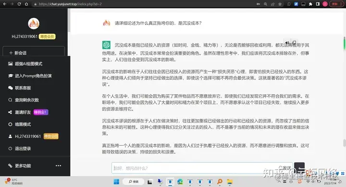
Task: Copy the answer with the copy icon
Action: [x=294, y=43]
